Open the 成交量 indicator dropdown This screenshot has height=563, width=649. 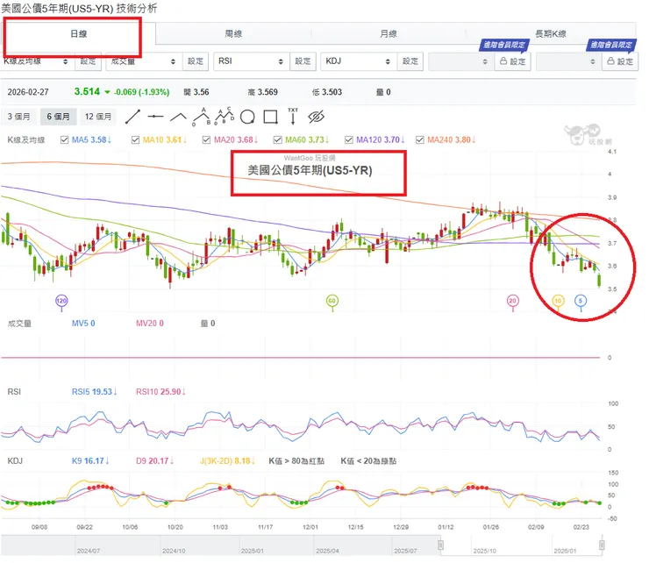[x=142, y=61]
